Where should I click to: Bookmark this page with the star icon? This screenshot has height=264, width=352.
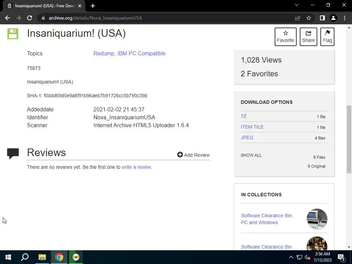tap(309, 18)
